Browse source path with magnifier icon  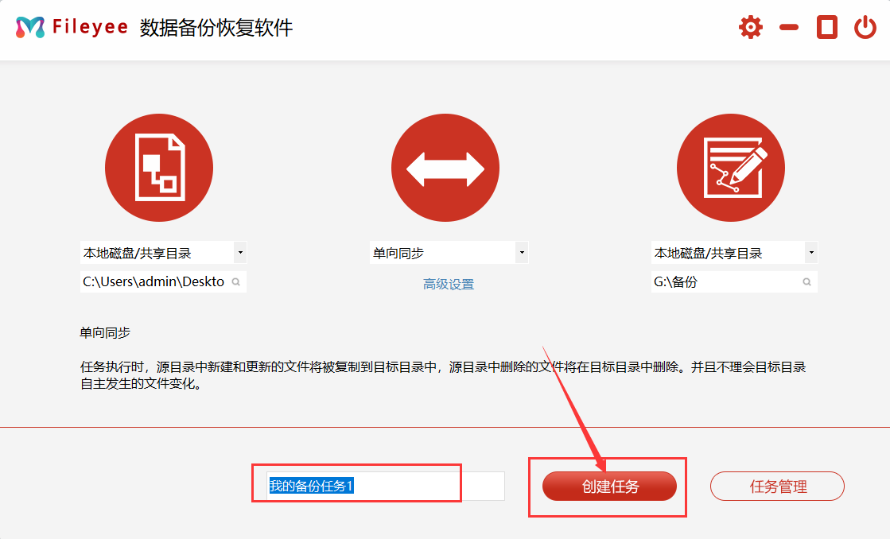[x=236, y=282]
